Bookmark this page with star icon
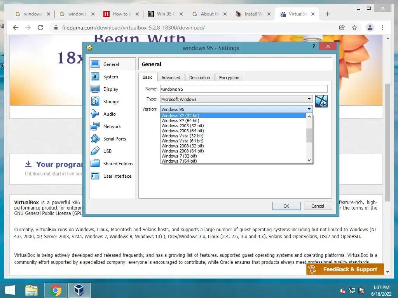This screenshot has width=398, height=298. click(354, 28)
